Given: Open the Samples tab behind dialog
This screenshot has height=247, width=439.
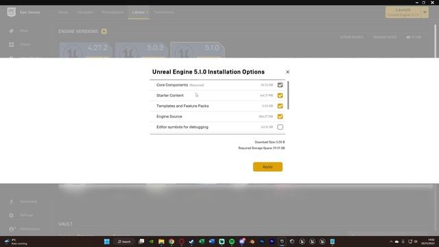Looking at the screenshot, I should (x=85, y=12).
